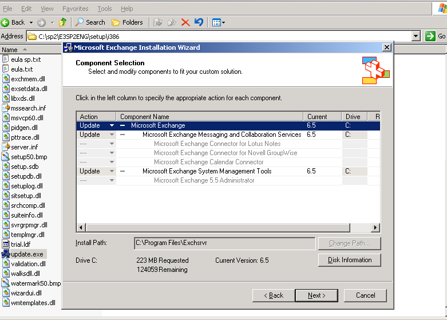The width and height of the screenshot is (447, 320).
Task: Click the blue Undo arrow icon
Action: [199, 22]
